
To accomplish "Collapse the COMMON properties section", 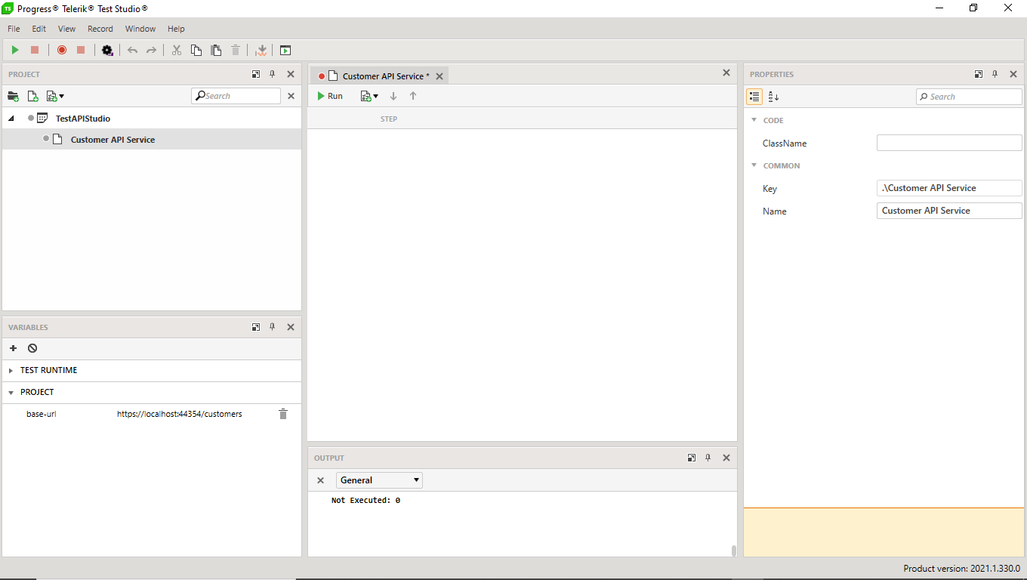I will click(754, 165).
